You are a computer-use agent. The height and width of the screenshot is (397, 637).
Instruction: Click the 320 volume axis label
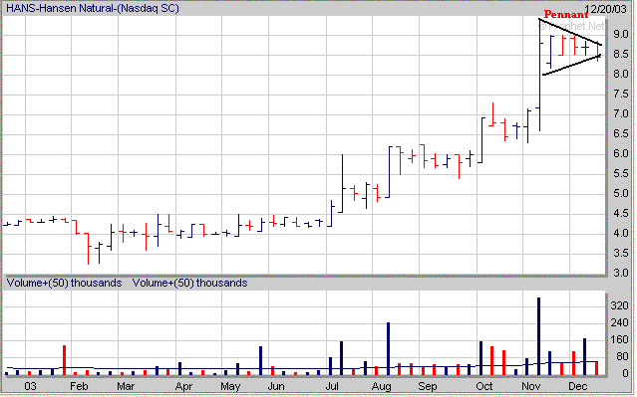619,305
